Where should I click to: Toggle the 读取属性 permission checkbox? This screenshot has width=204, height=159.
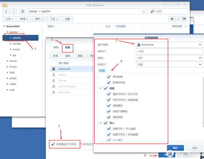pyautogui.click(x=109, y=106)
